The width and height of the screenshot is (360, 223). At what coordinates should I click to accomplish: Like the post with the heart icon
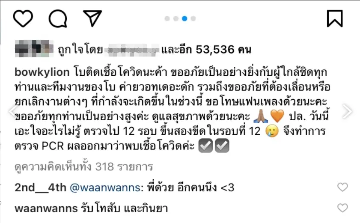[23, 18]
